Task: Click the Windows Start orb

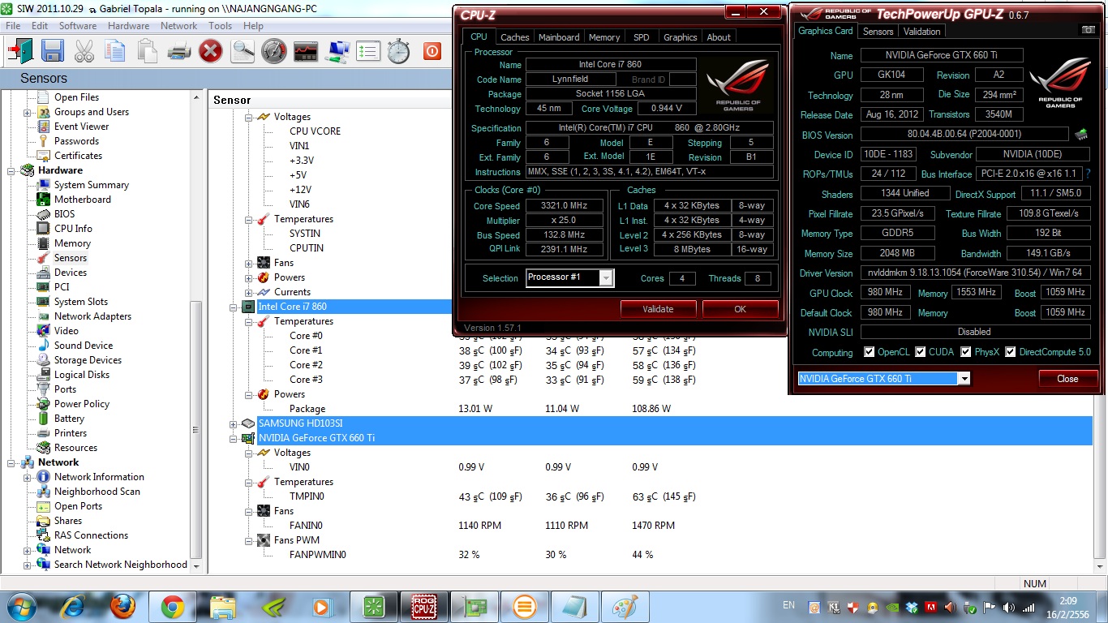Action: (20, 606)
